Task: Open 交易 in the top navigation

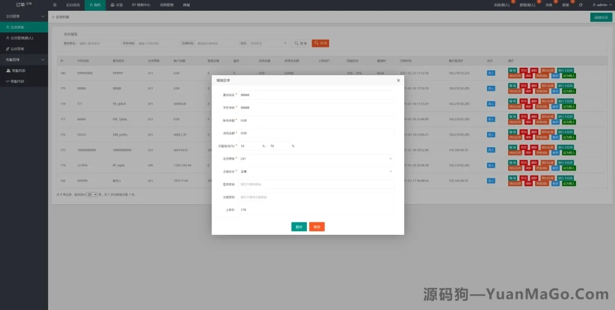Action: coord(117,5)
